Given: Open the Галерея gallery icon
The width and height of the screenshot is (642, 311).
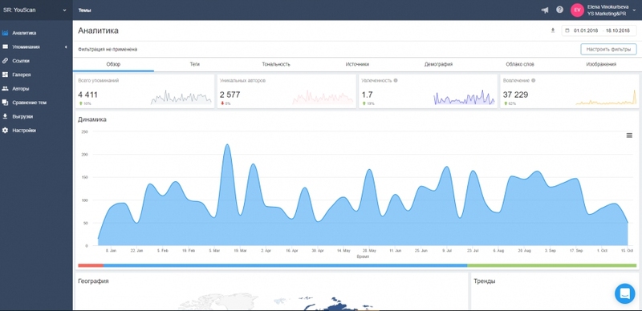Looking at the screenshot, I should pyautogui.click(x=5, y=75).
